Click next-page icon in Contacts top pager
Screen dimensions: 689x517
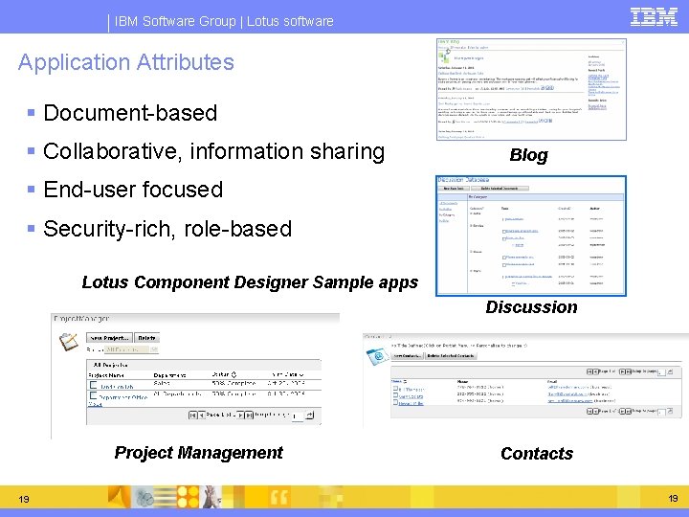pos(622,371)
